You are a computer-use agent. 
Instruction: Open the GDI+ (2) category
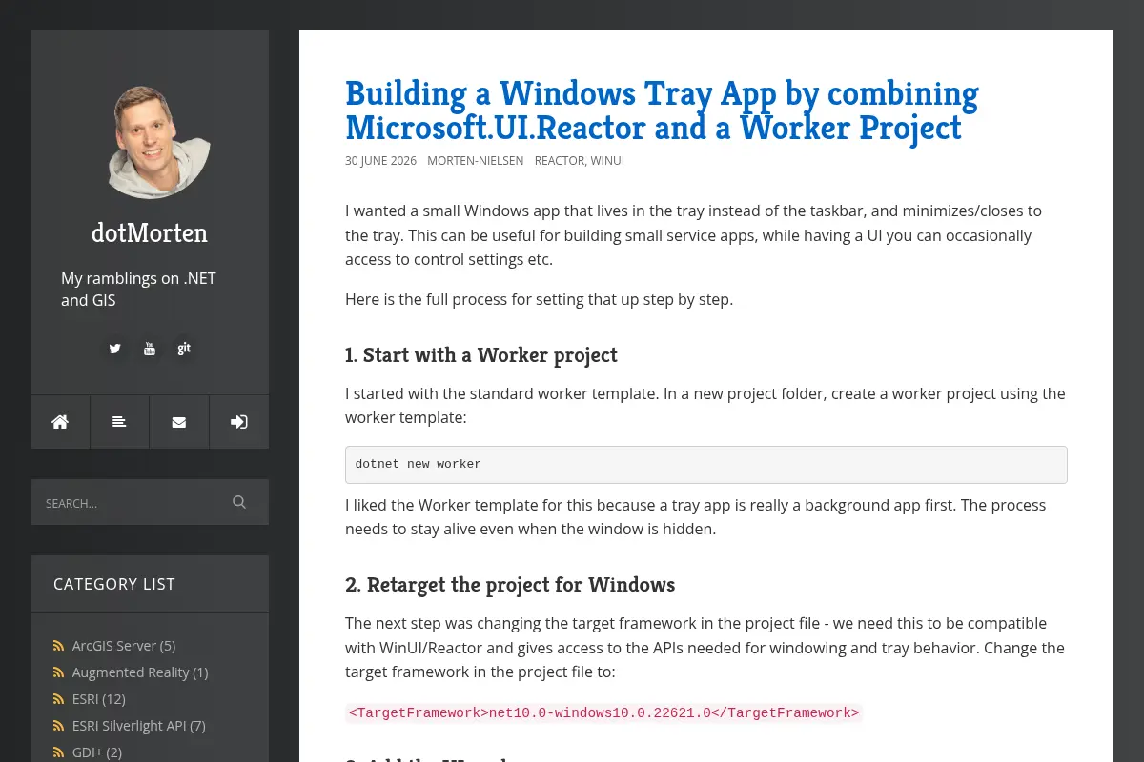pyautogui.click(x=97, y=752)
